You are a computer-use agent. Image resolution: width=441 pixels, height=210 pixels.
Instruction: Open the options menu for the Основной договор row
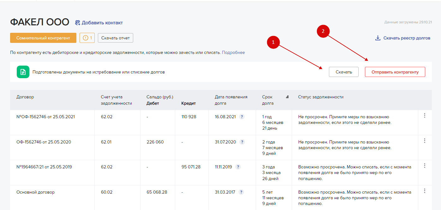click(425, 191)
